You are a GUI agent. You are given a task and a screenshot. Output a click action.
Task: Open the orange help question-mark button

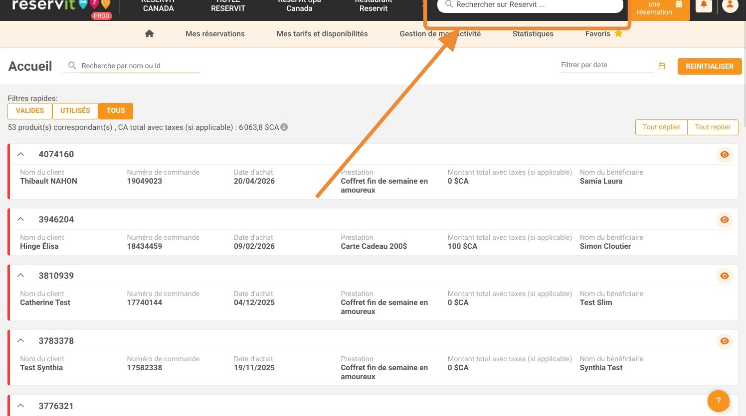[719, 401]
